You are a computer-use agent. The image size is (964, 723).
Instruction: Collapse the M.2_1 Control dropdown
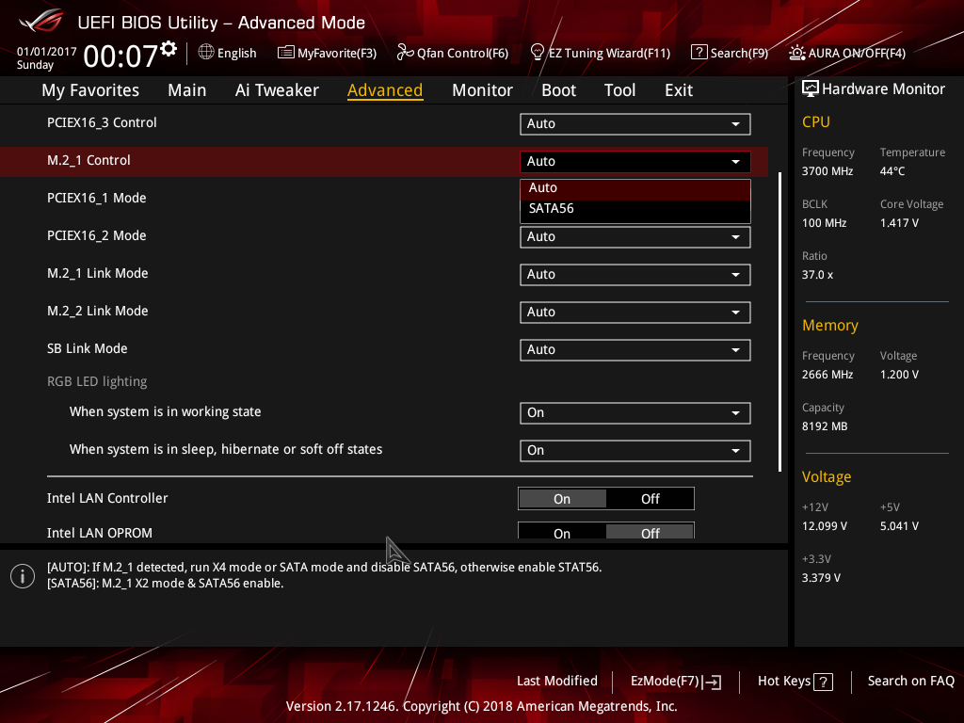(x=635, y=161)
